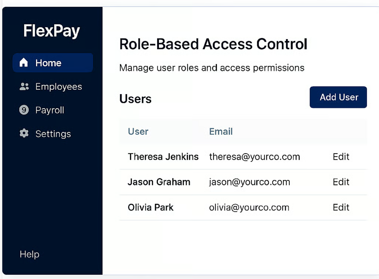Edit Olivia Park's permissions
Screen dimensions: 379x279
341,207
